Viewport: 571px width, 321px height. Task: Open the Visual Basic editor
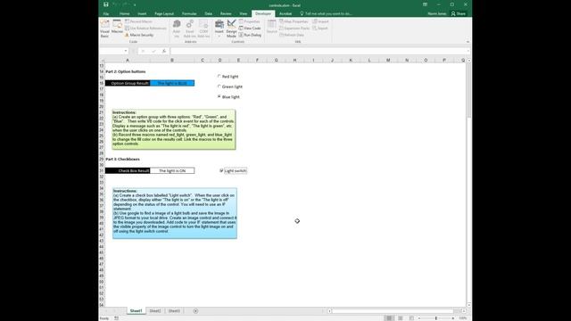coord(105,29)
